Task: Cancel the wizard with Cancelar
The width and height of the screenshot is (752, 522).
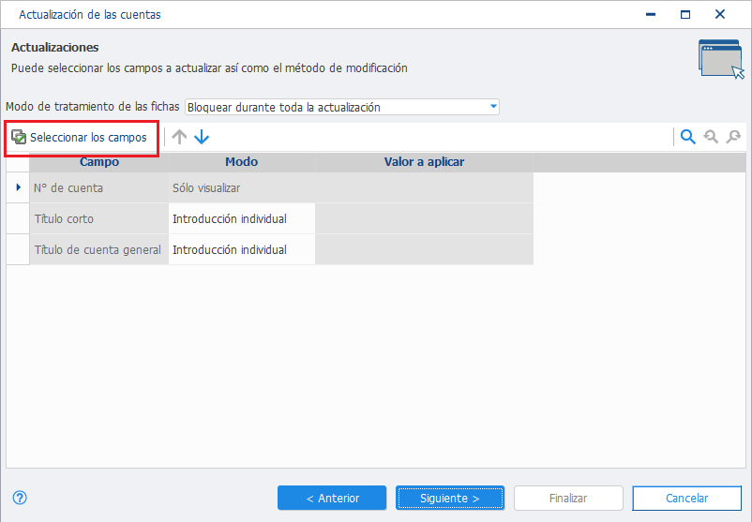Action: click(x=686, y=498)
